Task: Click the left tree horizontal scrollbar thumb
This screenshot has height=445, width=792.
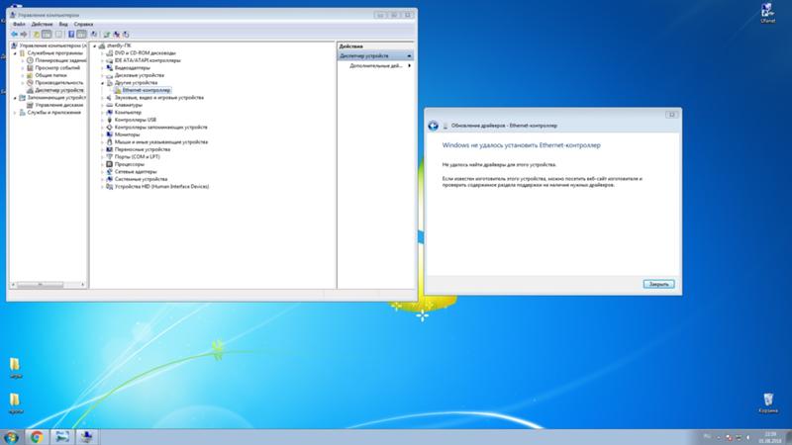Action: [x=40, y=285]
